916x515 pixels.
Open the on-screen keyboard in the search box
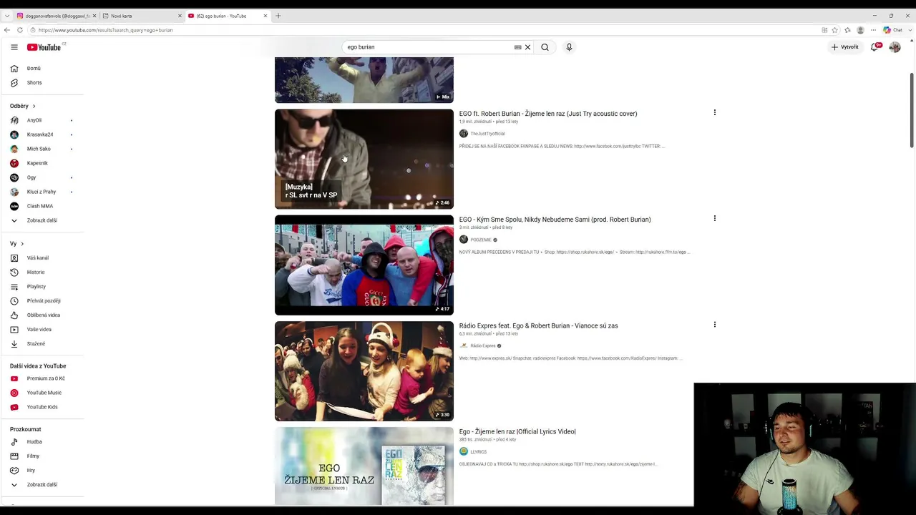coord(517,47)
